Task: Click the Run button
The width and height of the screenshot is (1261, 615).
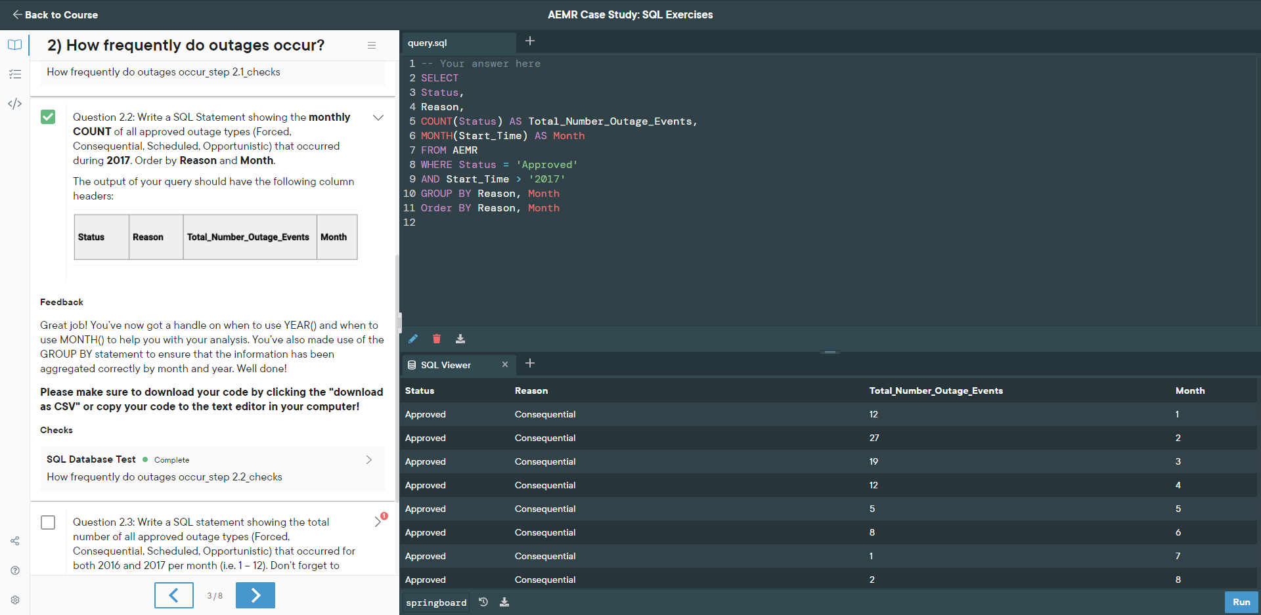Action: [1241, 602]
